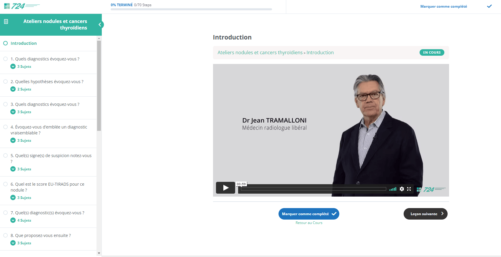Click the 724 logo in header
Viewport: 501px width, 257px height.
[22, 6]
